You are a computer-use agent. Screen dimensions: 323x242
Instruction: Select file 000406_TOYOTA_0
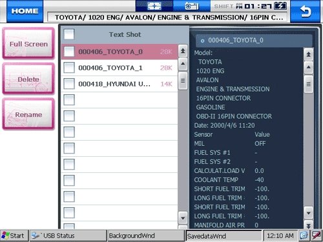[120, 52]
